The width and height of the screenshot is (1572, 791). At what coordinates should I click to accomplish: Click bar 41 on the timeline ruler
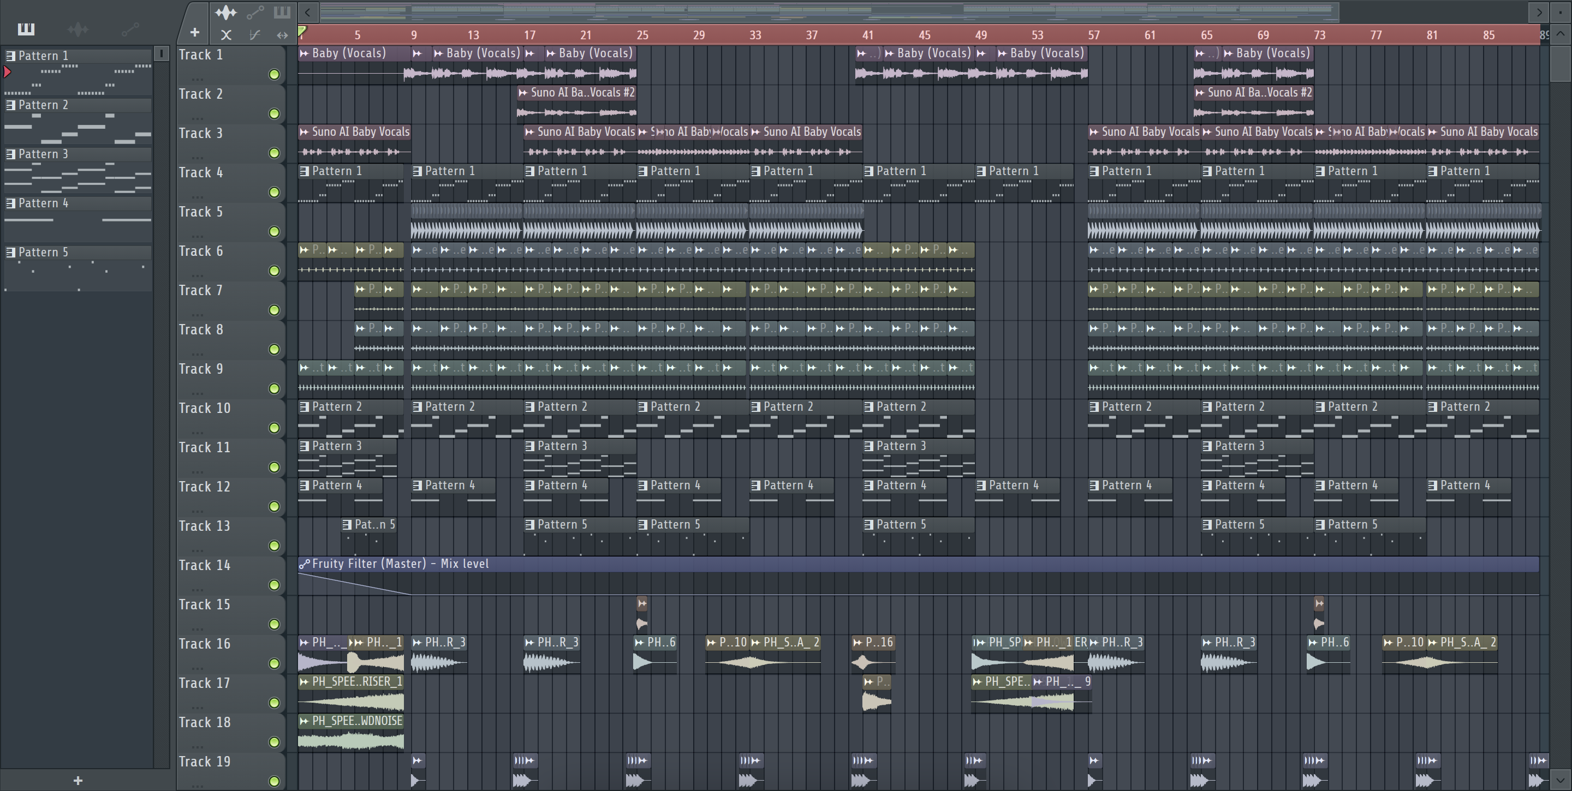click(x=868, y=35)
